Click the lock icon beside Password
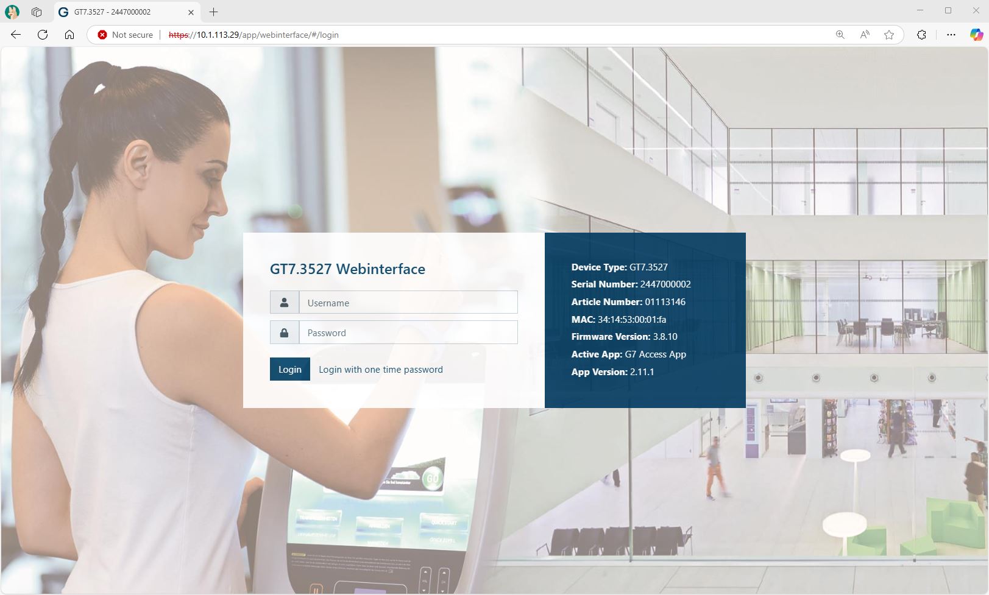 click(285, 333)
